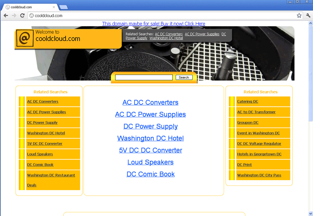This screenshot has width=313, height=216.
Task: Open a new tab button
Action: (63, 7)
